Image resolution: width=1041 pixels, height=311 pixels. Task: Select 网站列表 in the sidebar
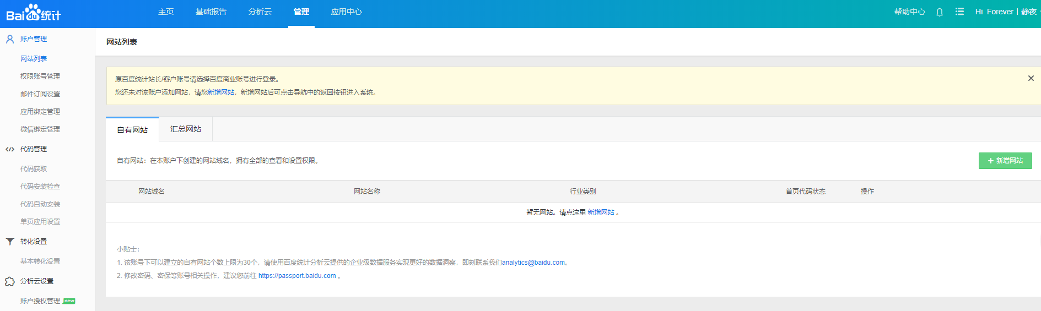34,59
